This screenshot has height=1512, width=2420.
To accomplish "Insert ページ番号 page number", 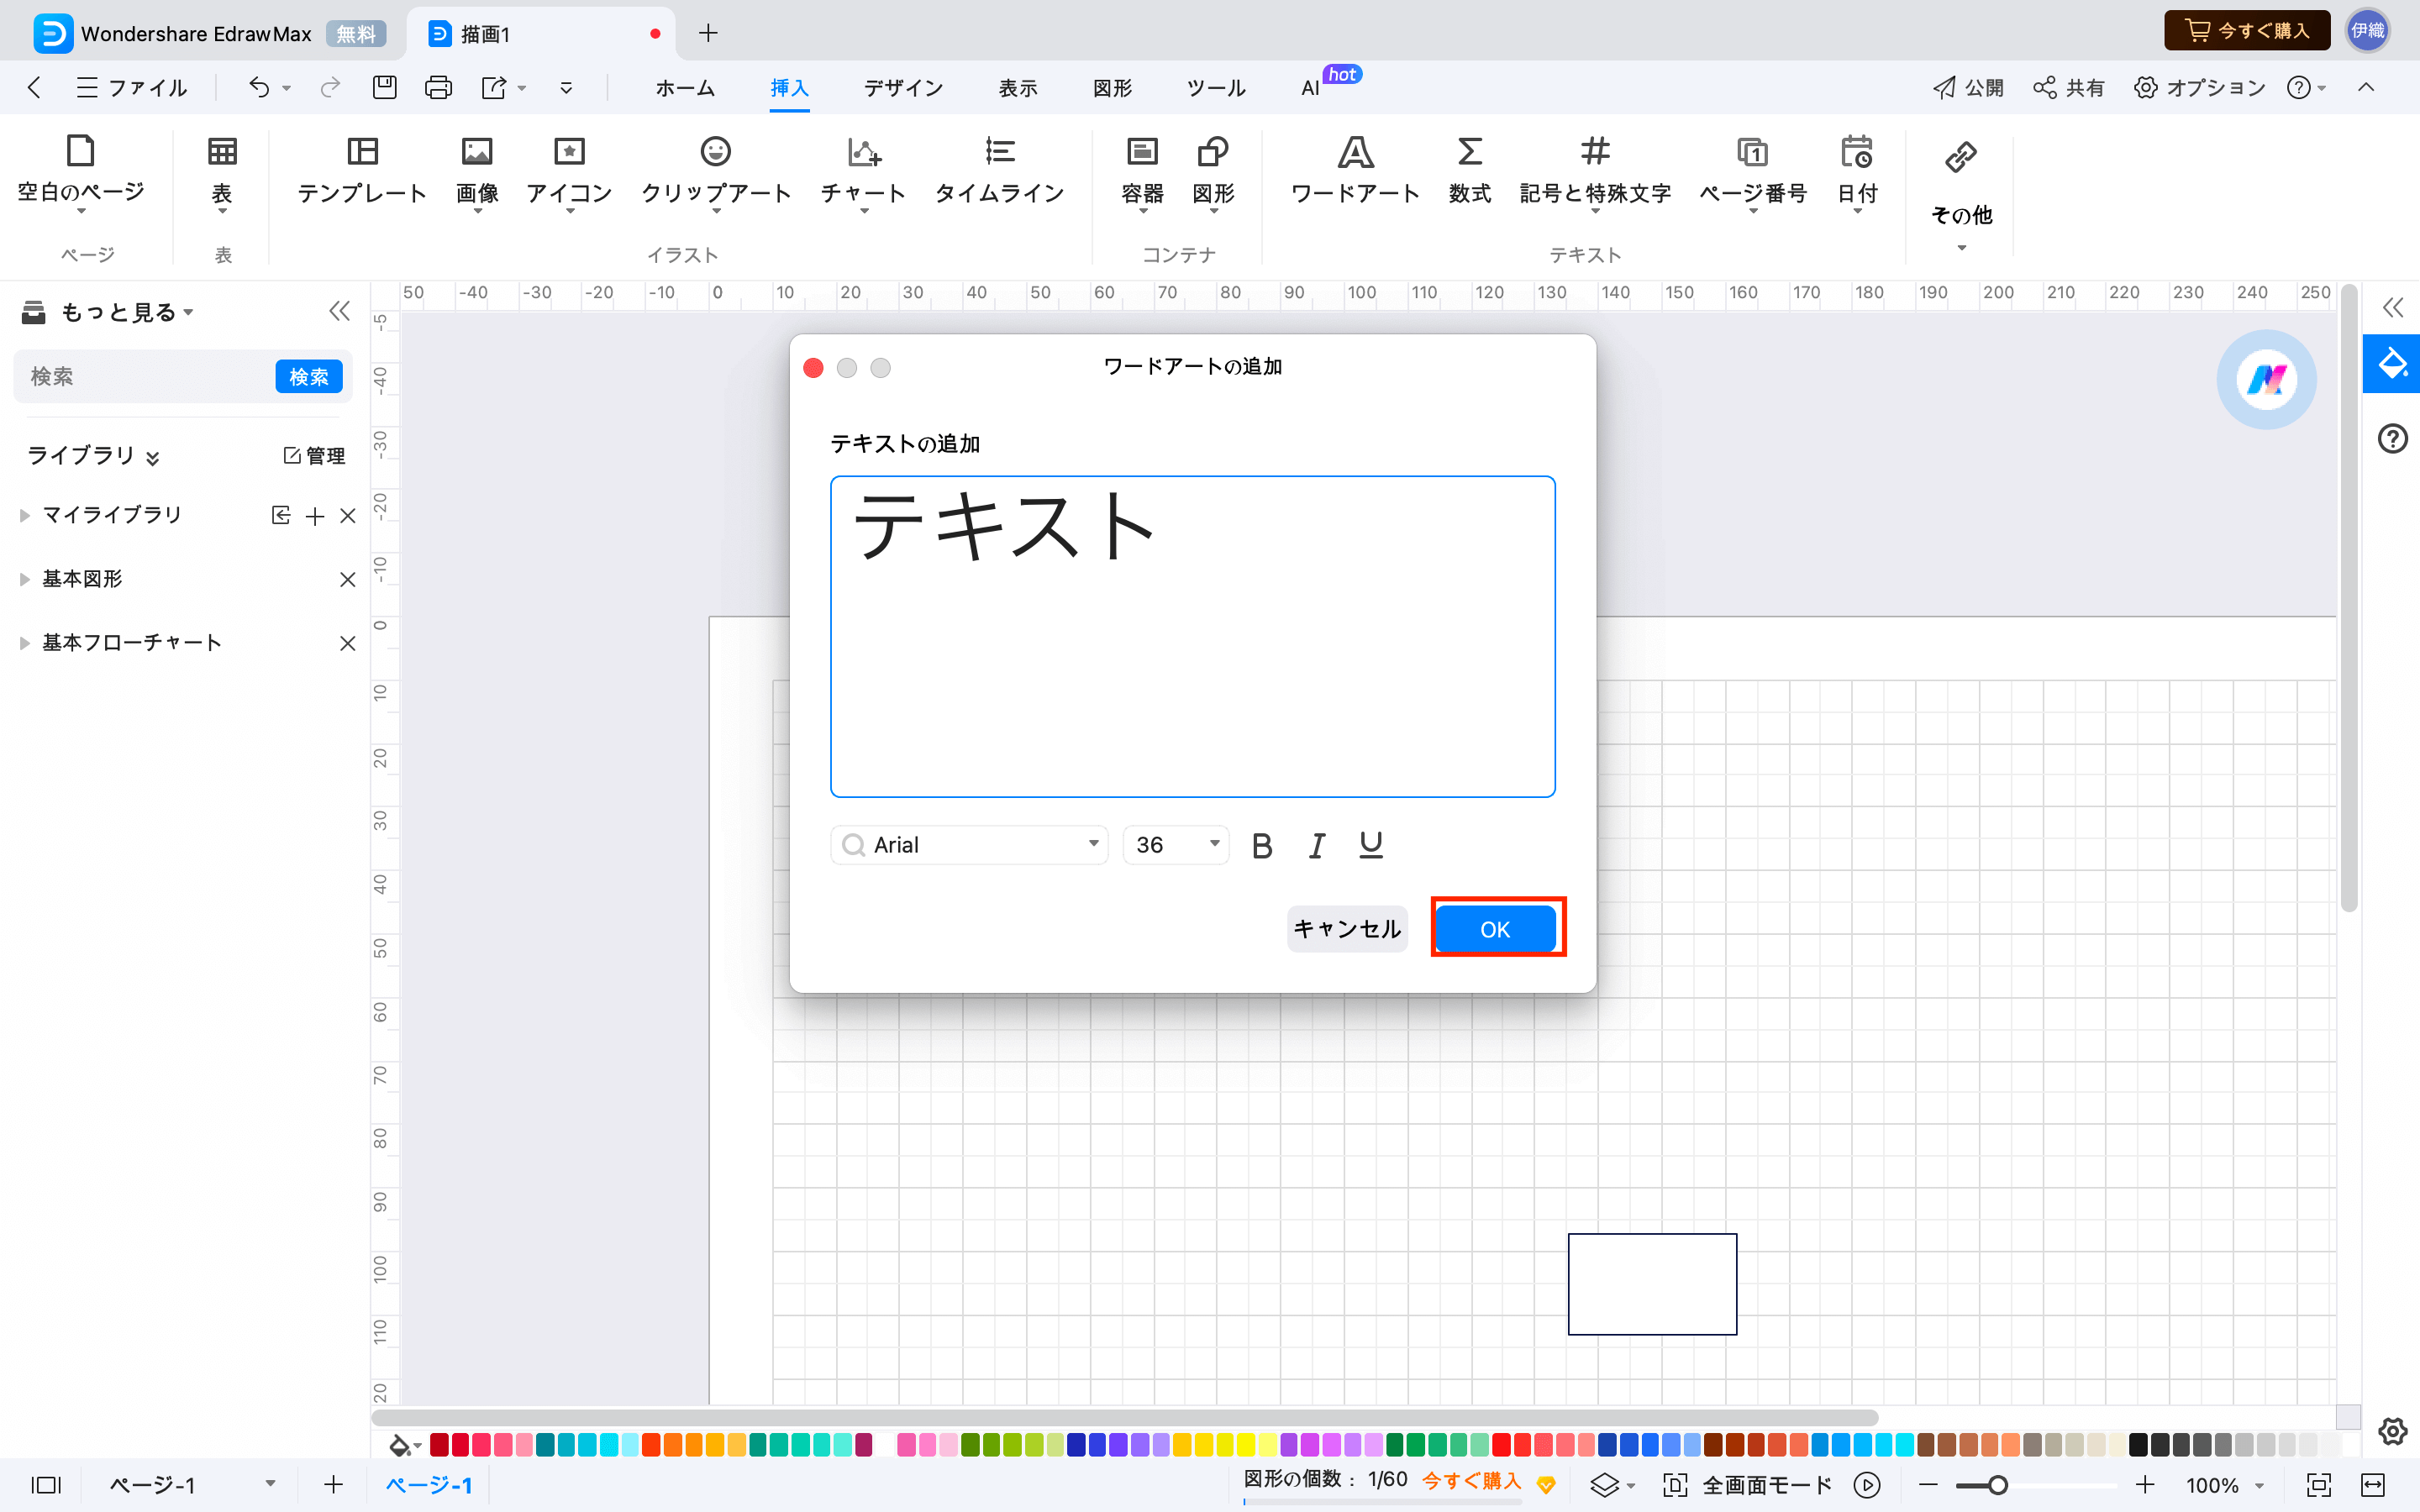I will click(1753, 171).
